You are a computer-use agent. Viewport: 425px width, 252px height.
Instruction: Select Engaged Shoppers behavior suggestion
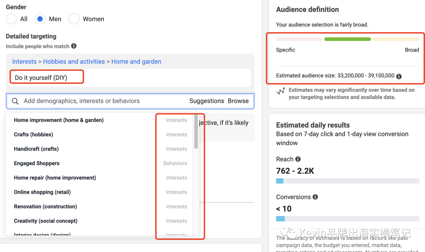coord(37,163)
